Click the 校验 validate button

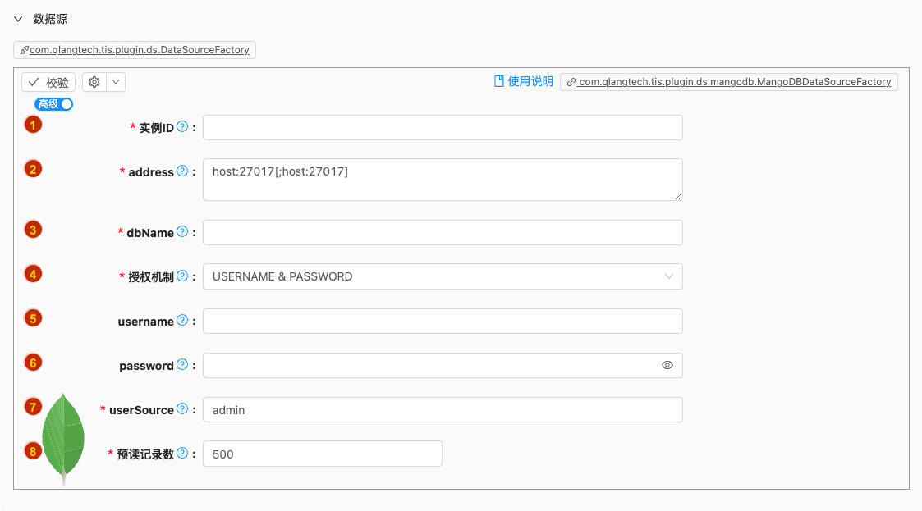point(48,82)
